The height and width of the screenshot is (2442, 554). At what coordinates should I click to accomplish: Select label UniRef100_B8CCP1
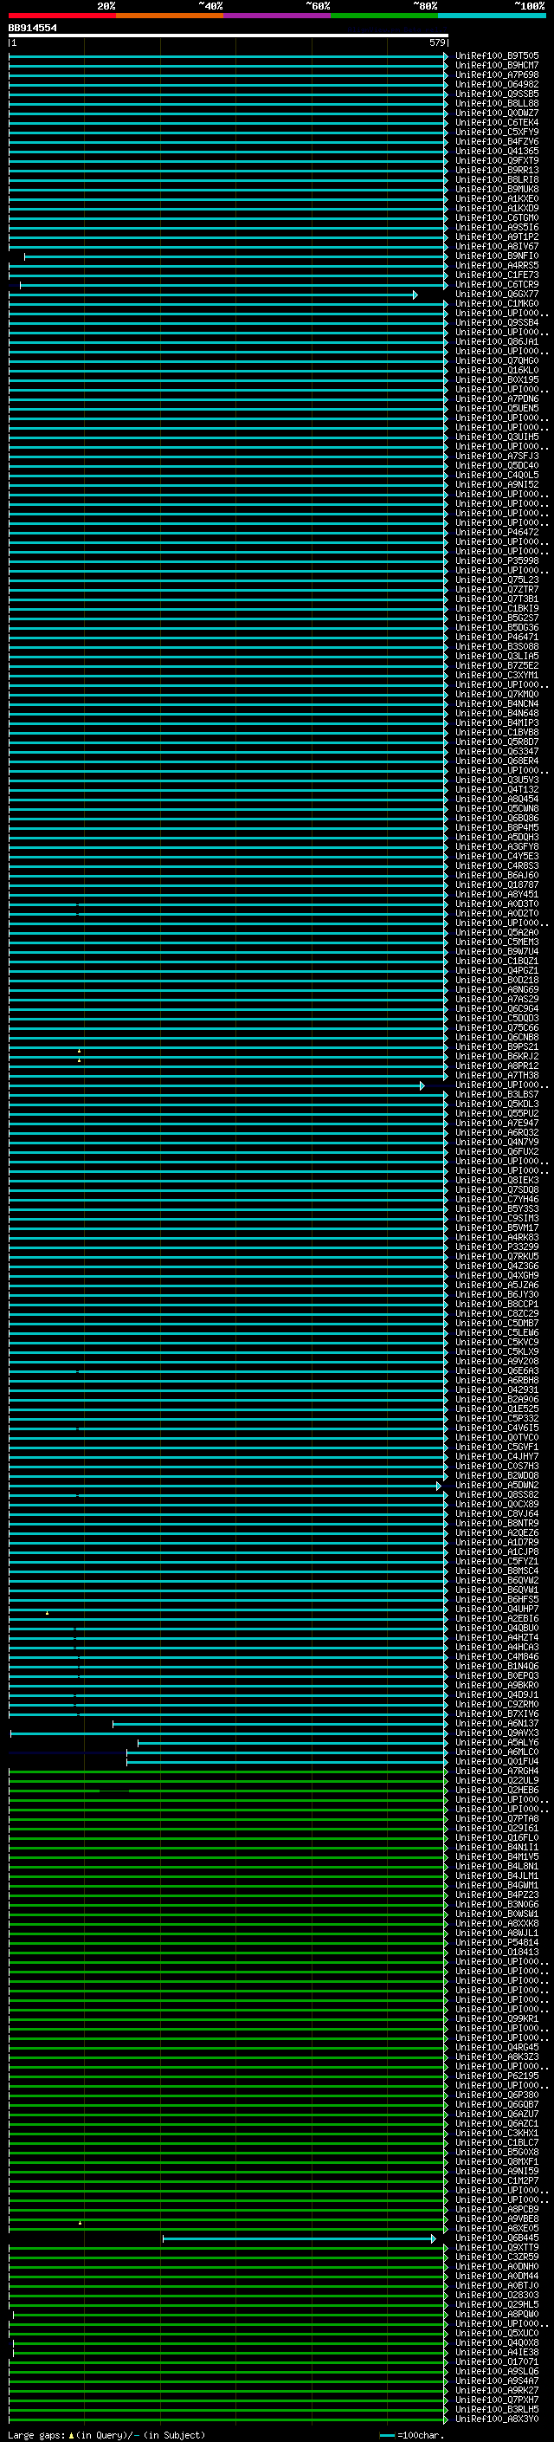click(x=497, y=1304)
